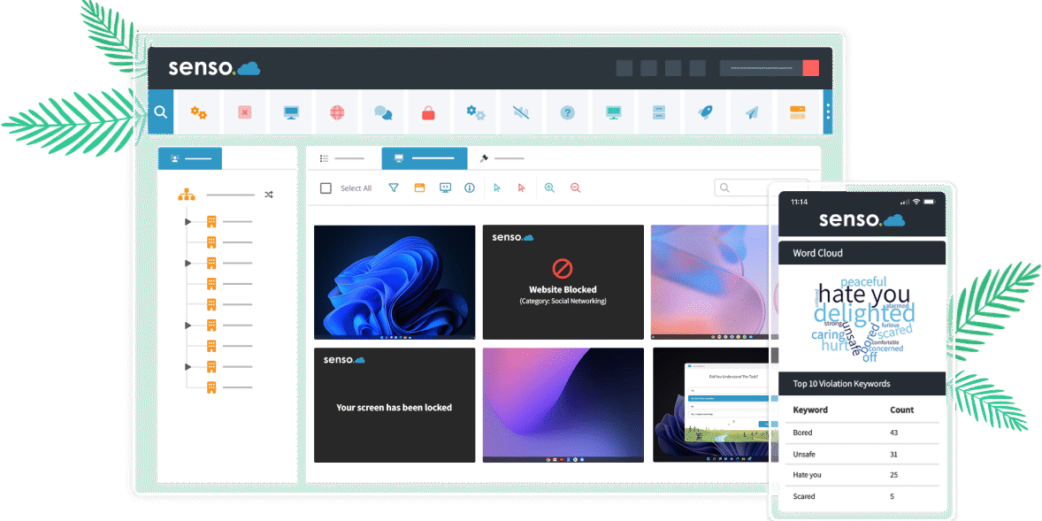Click the mute audio toolbar icon
1042x521 pixels.
pos(521,112)
